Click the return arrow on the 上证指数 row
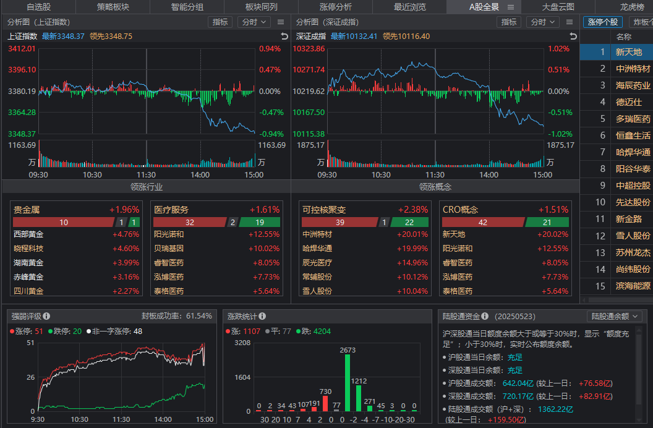The height and width of the screenshot is (428, 653). 284,36
